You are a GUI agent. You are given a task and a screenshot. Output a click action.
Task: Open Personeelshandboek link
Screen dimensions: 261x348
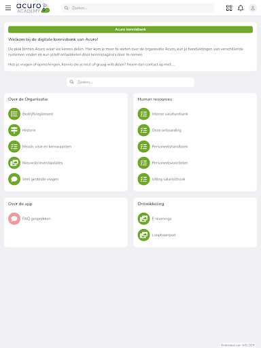(170, 147)
